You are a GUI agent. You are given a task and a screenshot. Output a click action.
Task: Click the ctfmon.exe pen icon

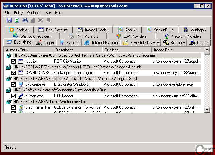coord(21,96)
